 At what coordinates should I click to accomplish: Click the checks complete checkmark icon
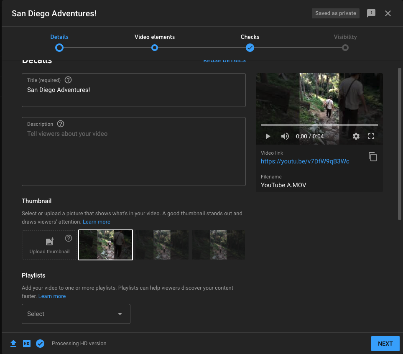click(40, 344)
